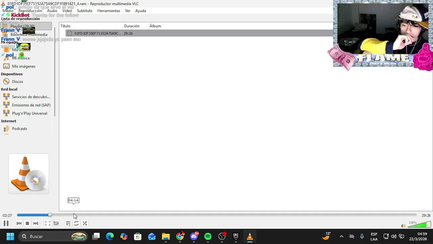The image size is (433, 244).
Task: Jump ahead on the seek bar track
Action: (x=216, y=215)
